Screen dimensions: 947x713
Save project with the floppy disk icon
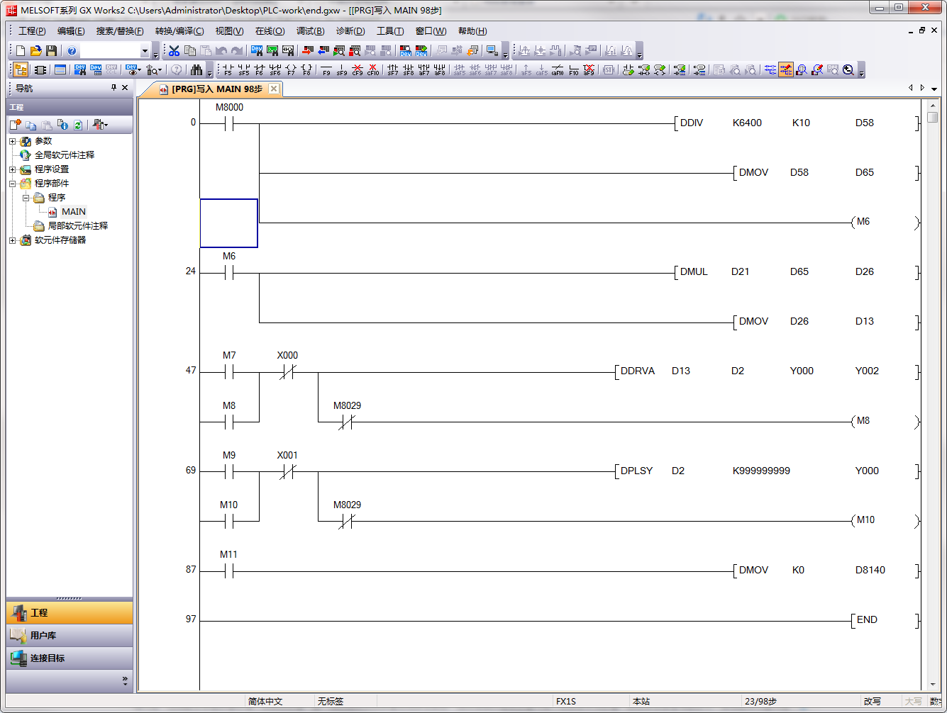51,51
